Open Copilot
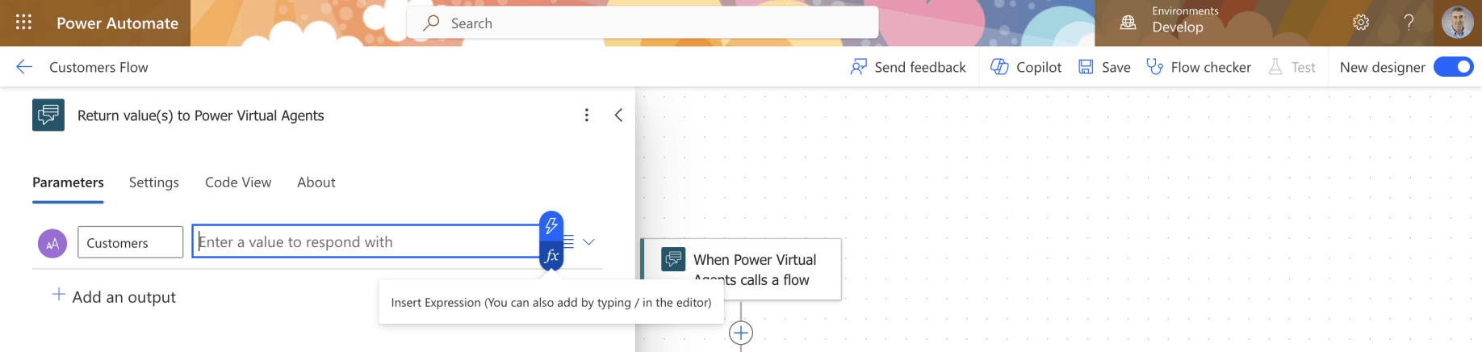The width and height of the screenshot is (1482, 352). [1026, 67]
